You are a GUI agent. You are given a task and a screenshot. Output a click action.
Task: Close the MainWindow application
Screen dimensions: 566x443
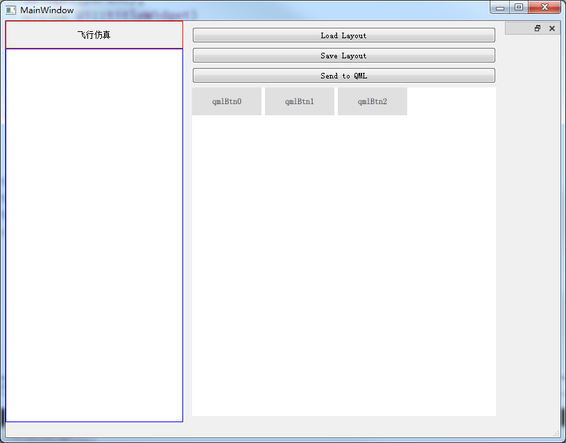click(x=544, y=7)
